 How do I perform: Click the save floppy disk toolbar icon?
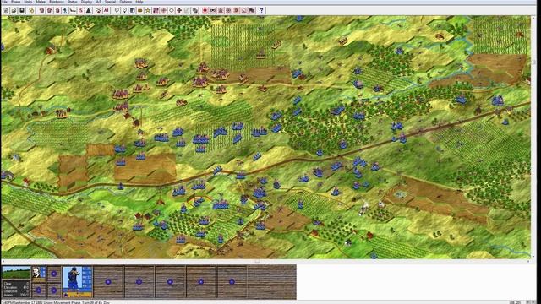tap(22, 10)
